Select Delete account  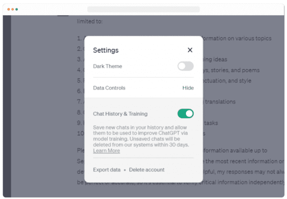point(146,170)
